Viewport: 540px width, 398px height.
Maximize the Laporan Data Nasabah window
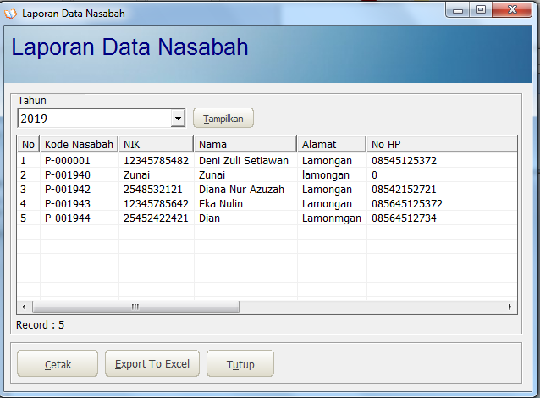(x=481, y=10)
